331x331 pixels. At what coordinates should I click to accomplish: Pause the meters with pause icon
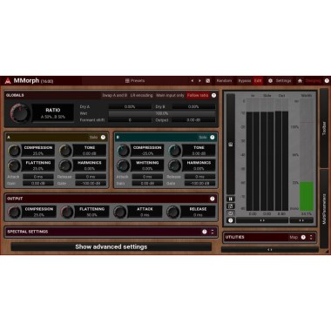pos(231,199)
